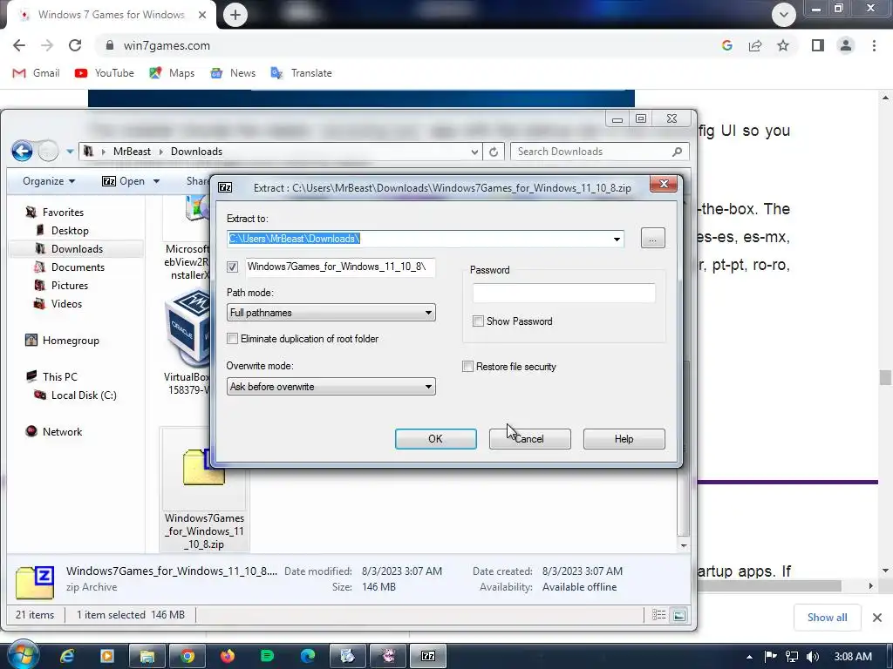Viewport: 893px width, 669px height.
Task: Click the 7-Zip Open toolbar button
Action: [124, 181]
